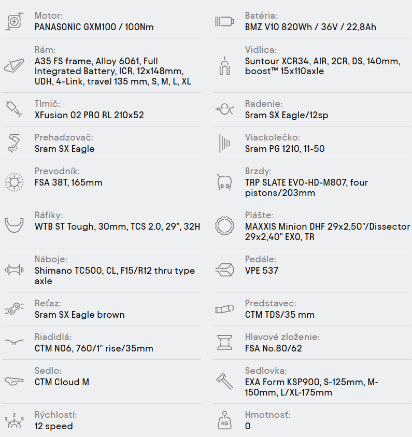Screen dimensions: 412x437
Task: Click the rim icon beside Ráfiky
Action: click(x=14, y=225)
